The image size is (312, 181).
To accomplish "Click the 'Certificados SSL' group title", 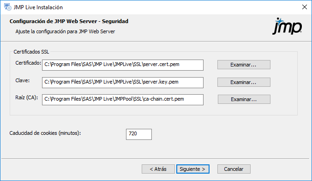I will [x=31, y=52].
